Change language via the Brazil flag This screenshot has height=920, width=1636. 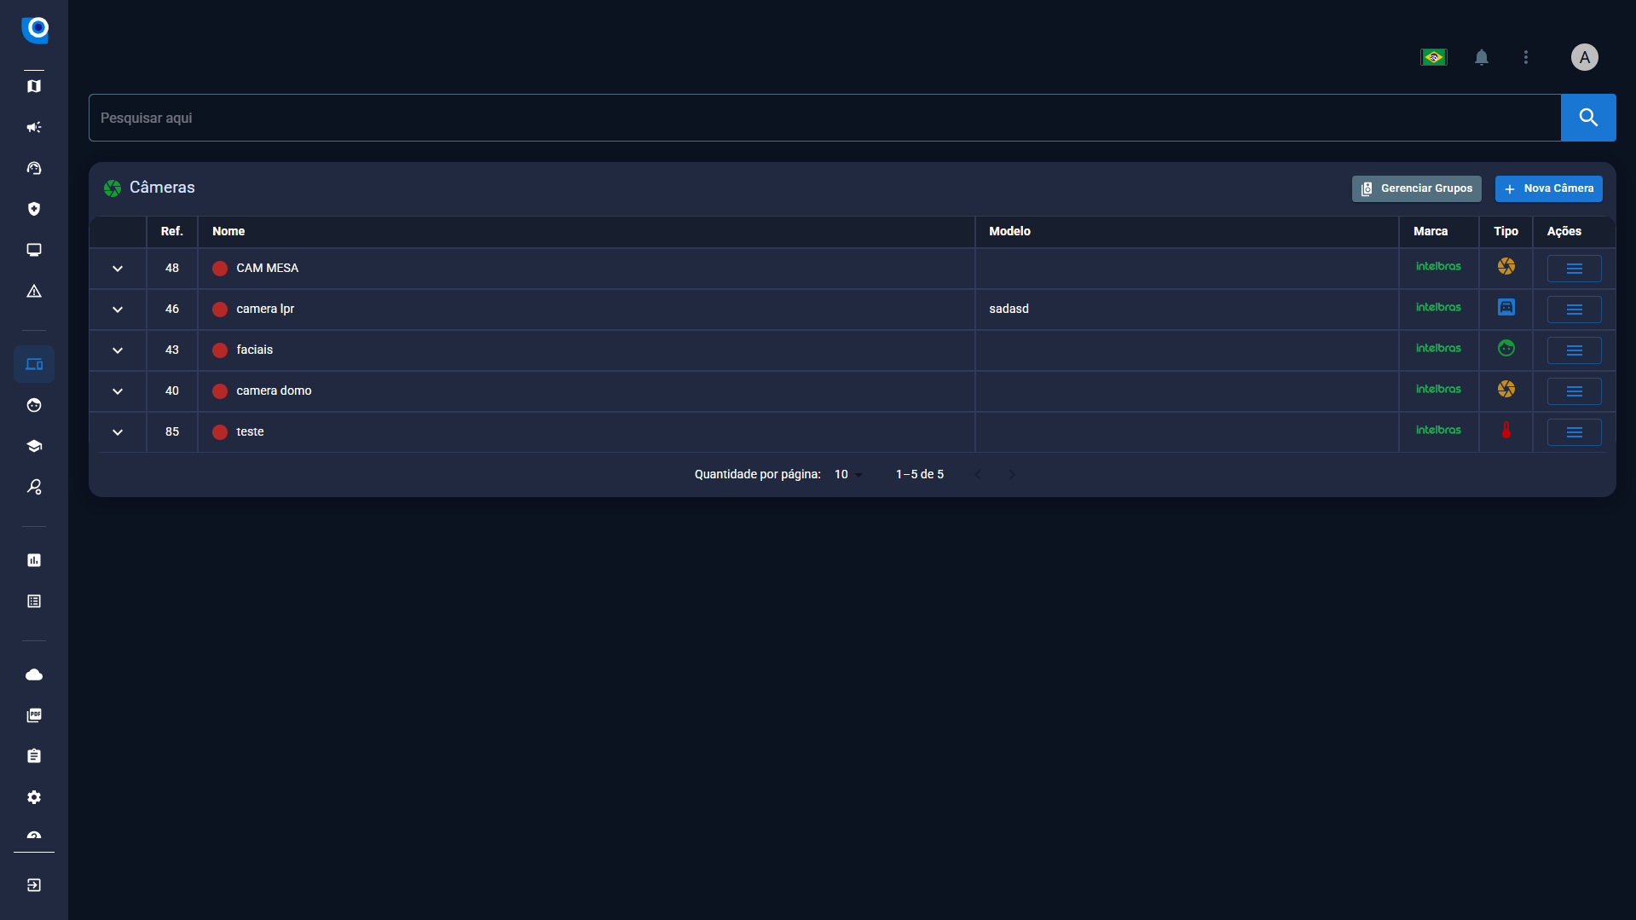[x=1434, y=57]
